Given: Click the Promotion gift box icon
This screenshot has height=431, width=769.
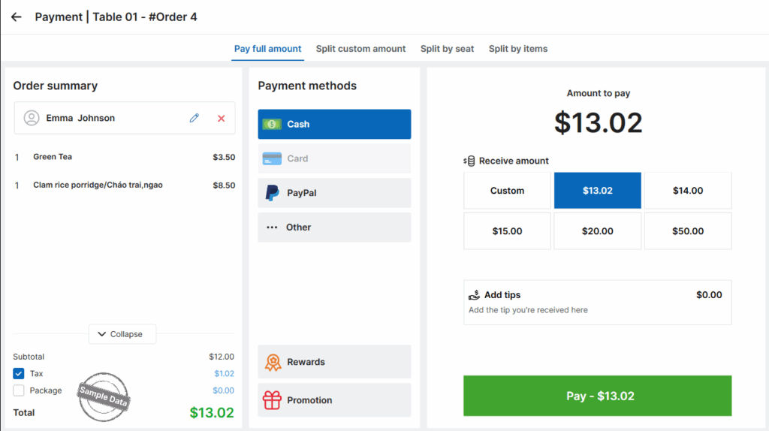Looking at the screenshot, I should [x=272, y=400].
